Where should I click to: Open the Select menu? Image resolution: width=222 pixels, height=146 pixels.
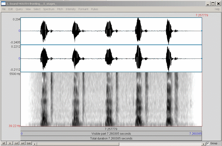[x=37, y=9]
